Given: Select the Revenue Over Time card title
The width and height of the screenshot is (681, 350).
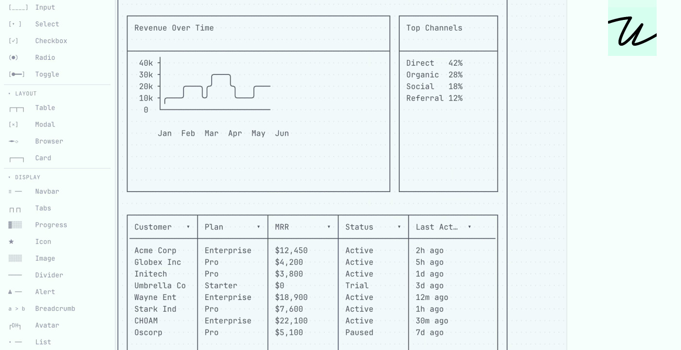Looking at the screenshot, I should click(x=174, y=28).
